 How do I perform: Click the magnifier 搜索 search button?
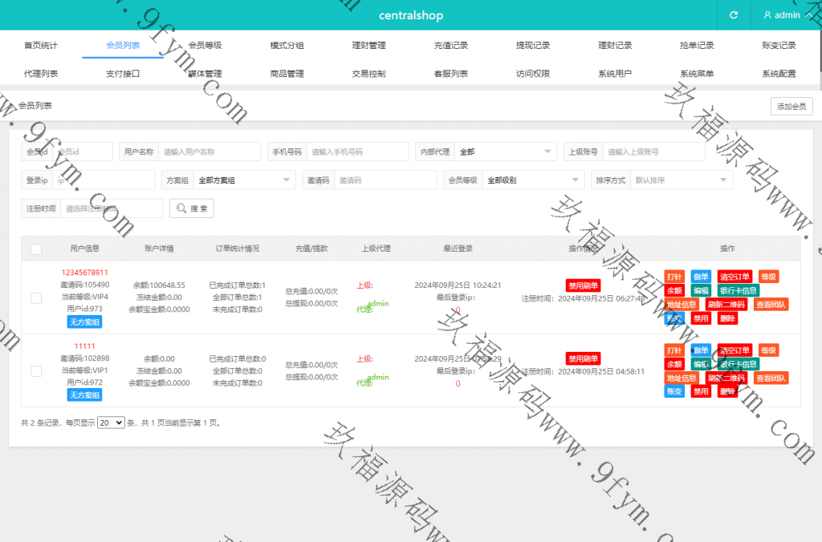(x=191, y=208)
